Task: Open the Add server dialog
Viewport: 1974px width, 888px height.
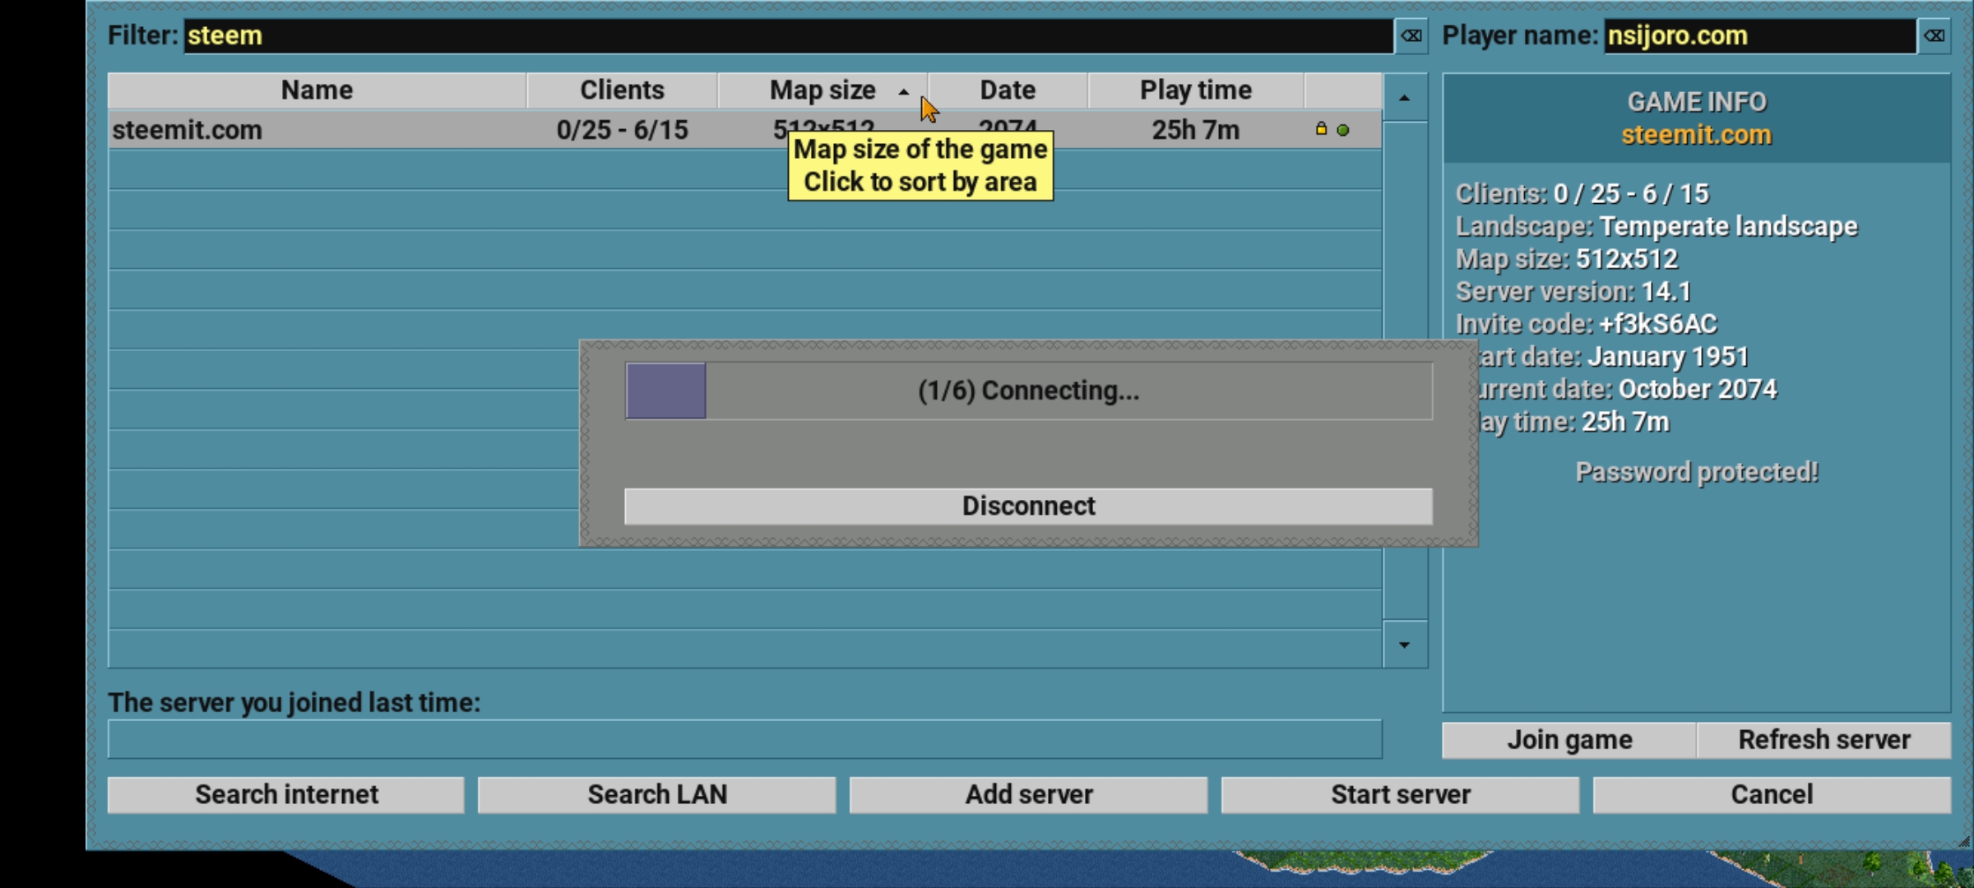Action: 1029,795
